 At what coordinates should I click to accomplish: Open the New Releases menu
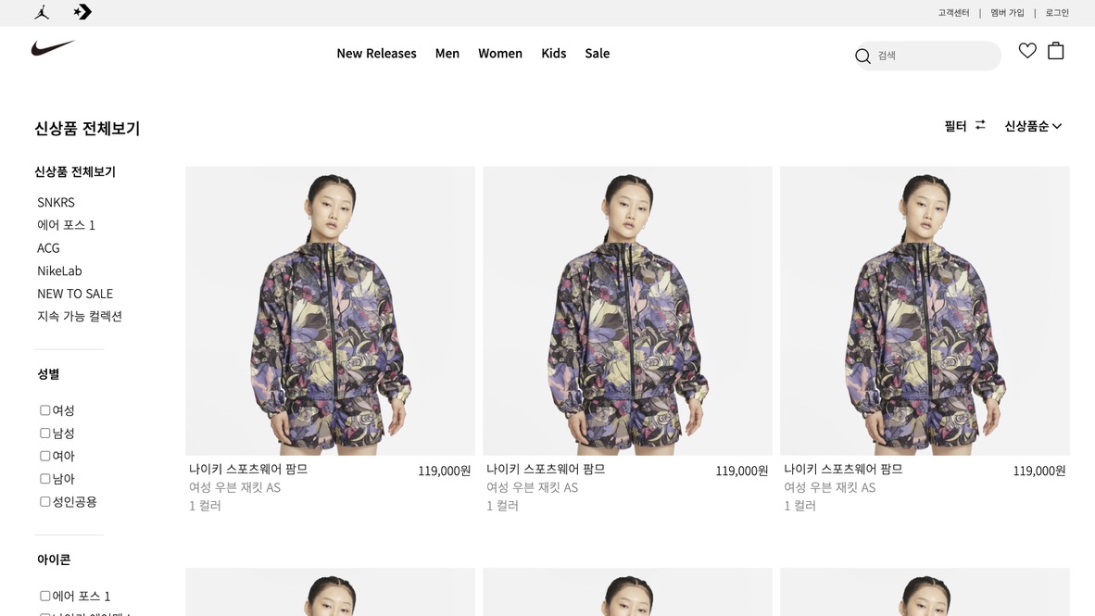point(376,53)
